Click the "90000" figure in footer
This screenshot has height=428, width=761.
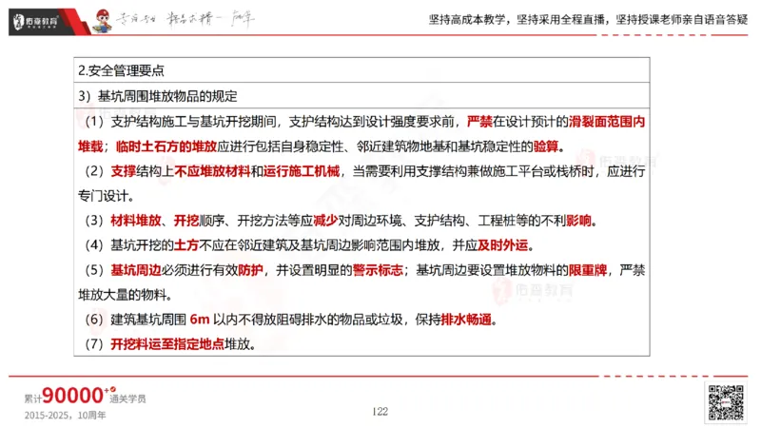pos(73,396)
